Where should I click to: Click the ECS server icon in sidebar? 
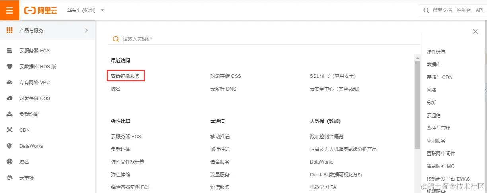(x=10, y=50)
